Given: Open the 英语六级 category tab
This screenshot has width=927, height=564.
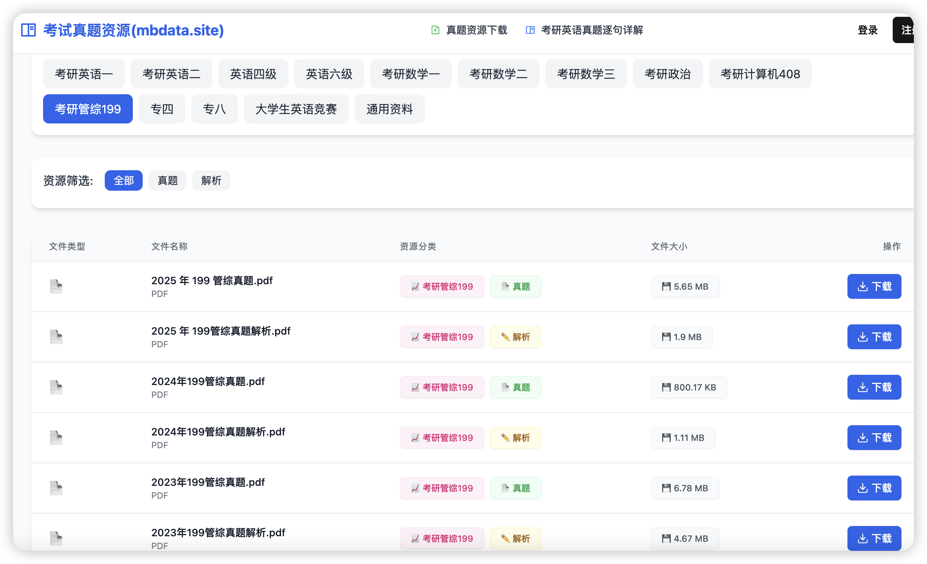Looking at the screenshot, I should 329,74.
